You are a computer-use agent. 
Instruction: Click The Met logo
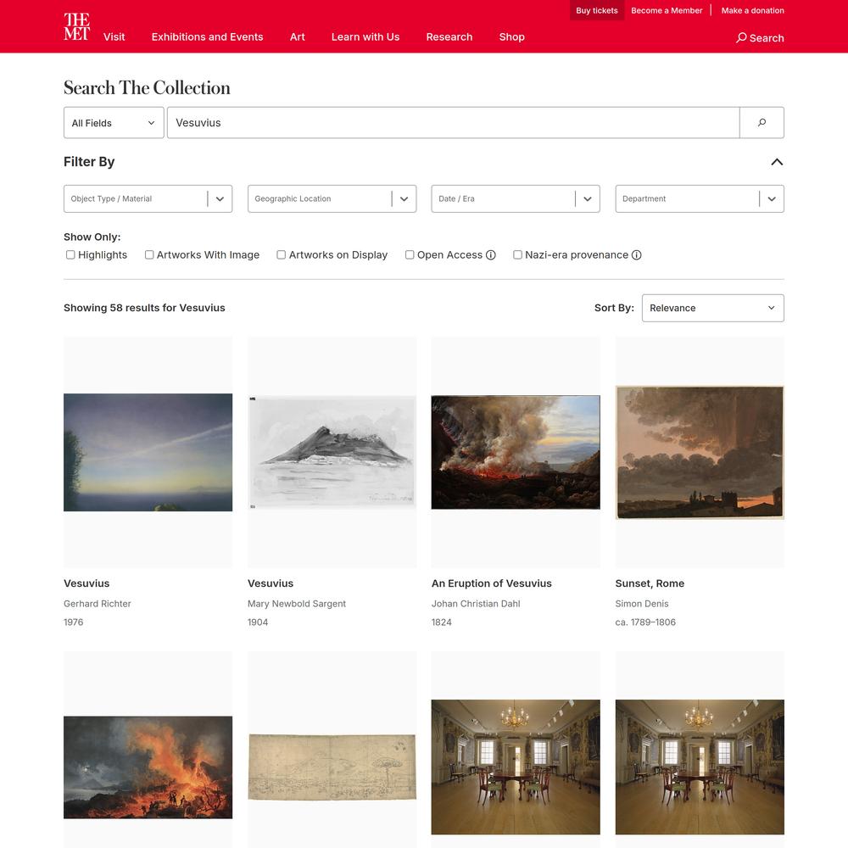pos(76,26)
